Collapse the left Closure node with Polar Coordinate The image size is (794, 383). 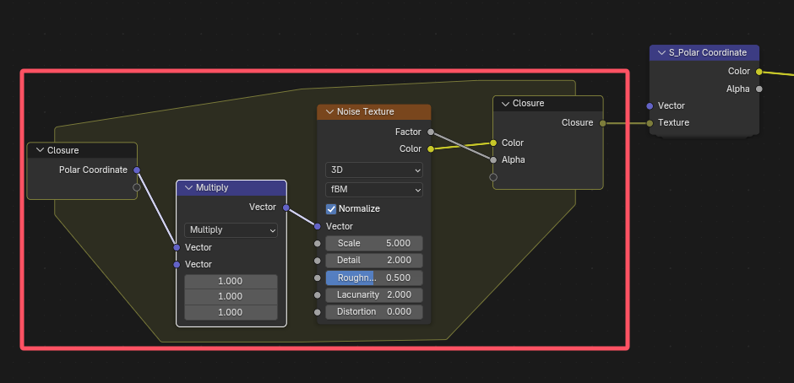(40, 150)
